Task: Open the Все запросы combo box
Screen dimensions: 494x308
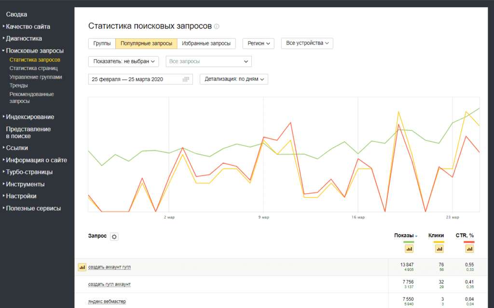Action: tap(208, 61)
